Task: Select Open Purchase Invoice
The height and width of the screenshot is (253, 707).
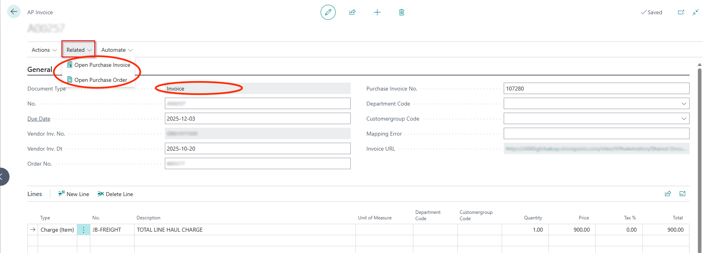Action: coord(102,65)
